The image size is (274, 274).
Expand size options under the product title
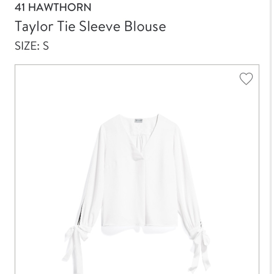(32, 45)
